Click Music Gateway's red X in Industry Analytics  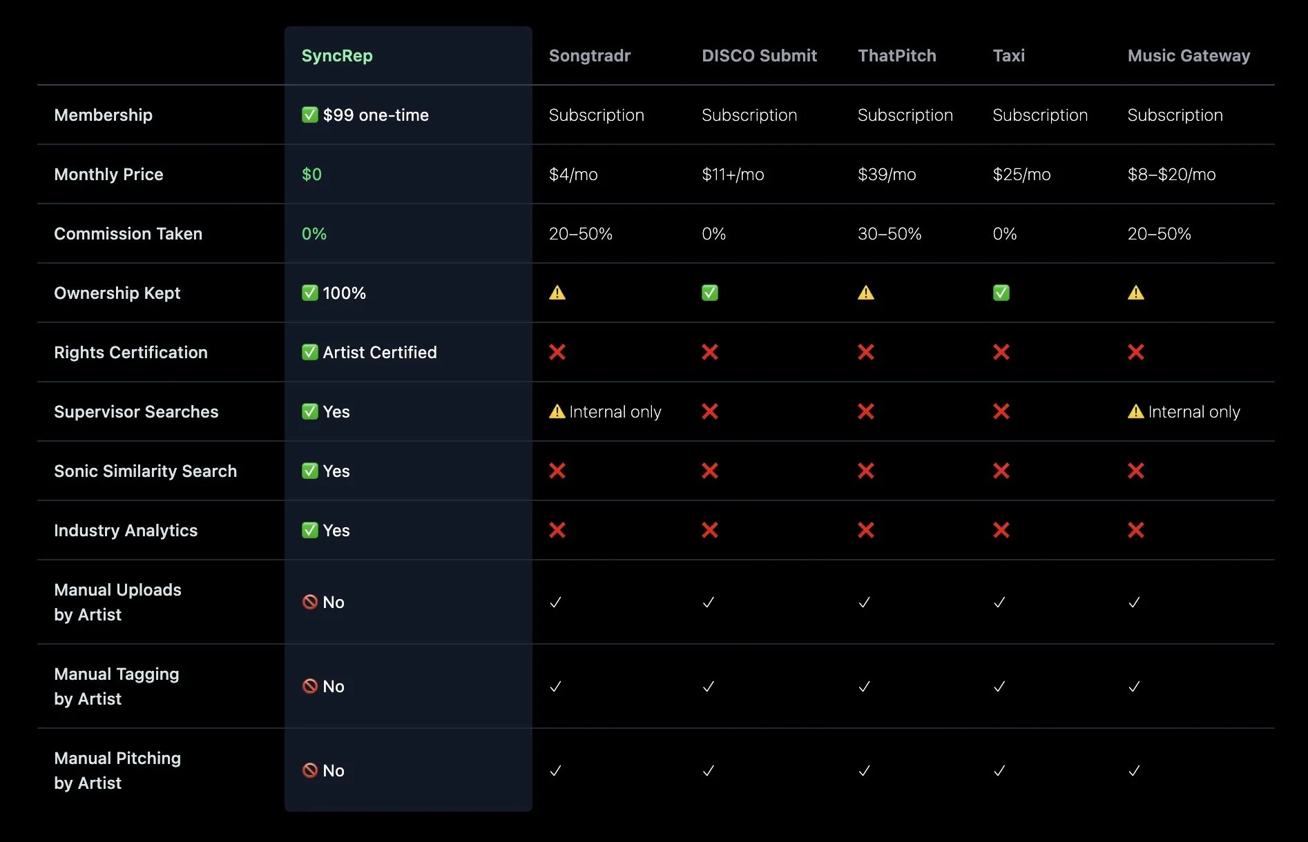click(x=1136, y=530)
